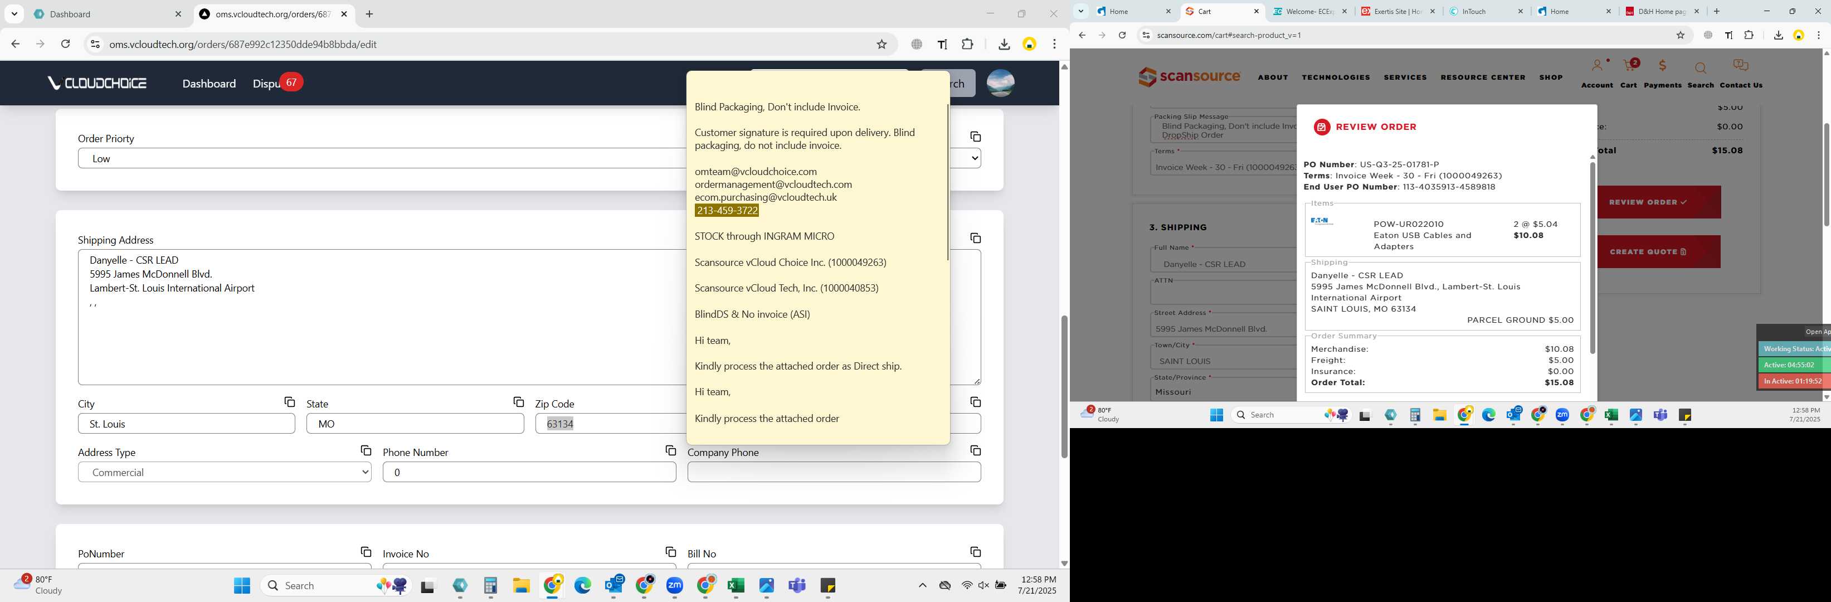The image size is (1831, 602).
Task: Go back in the OMS browser window
Action: point(16,44)
